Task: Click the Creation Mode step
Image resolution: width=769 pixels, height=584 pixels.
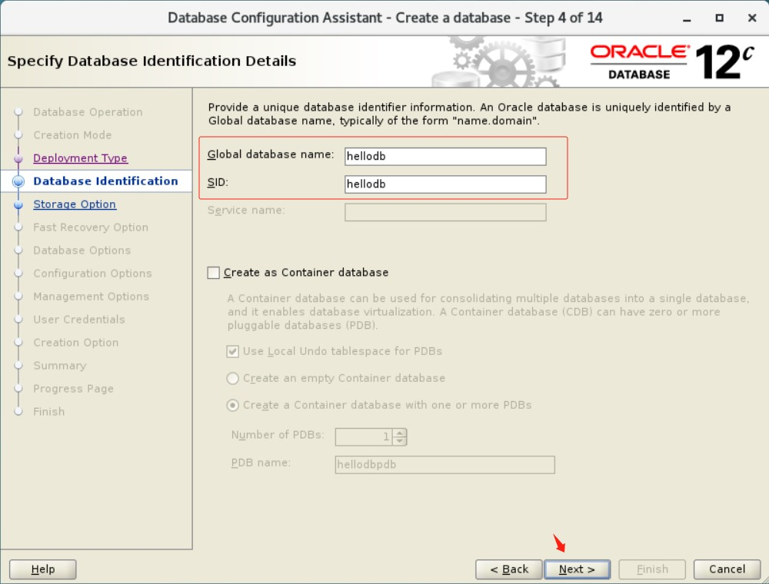Action: click(72, 134)
